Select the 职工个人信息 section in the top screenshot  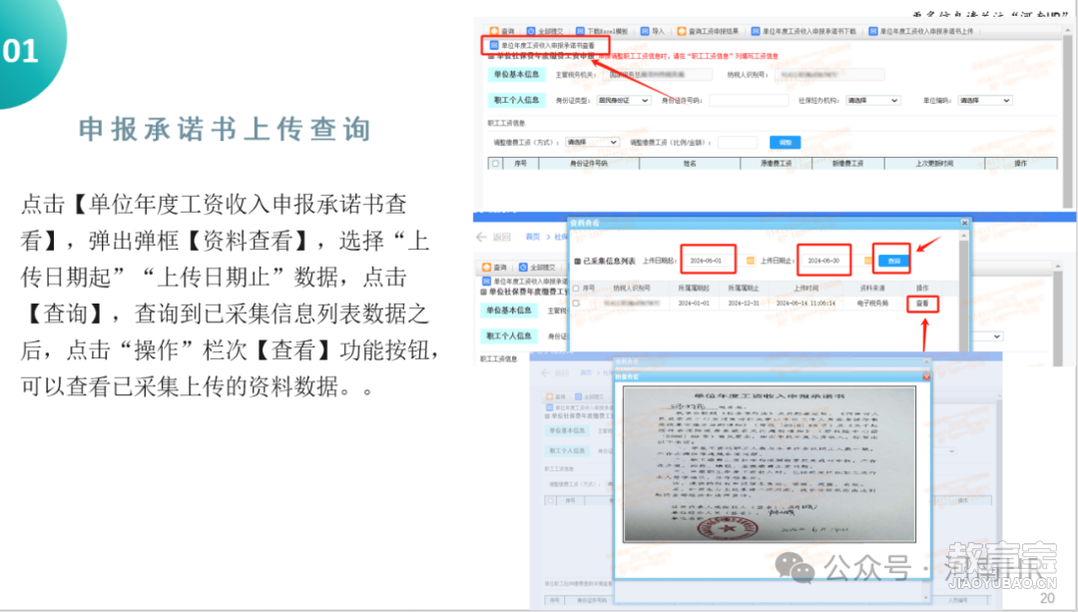coord(516,101)
